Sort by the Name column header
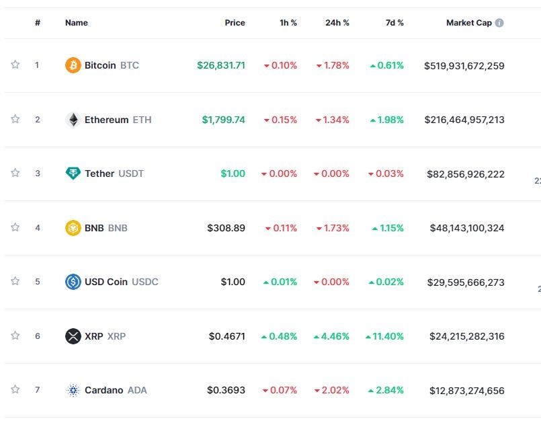This screenshot has height=421, width=541. (77, 23)
